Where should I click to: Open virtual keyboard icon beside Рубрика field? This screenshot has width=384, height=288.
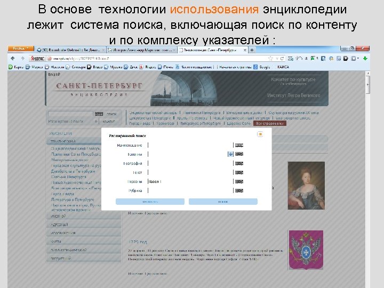[239, 190]
